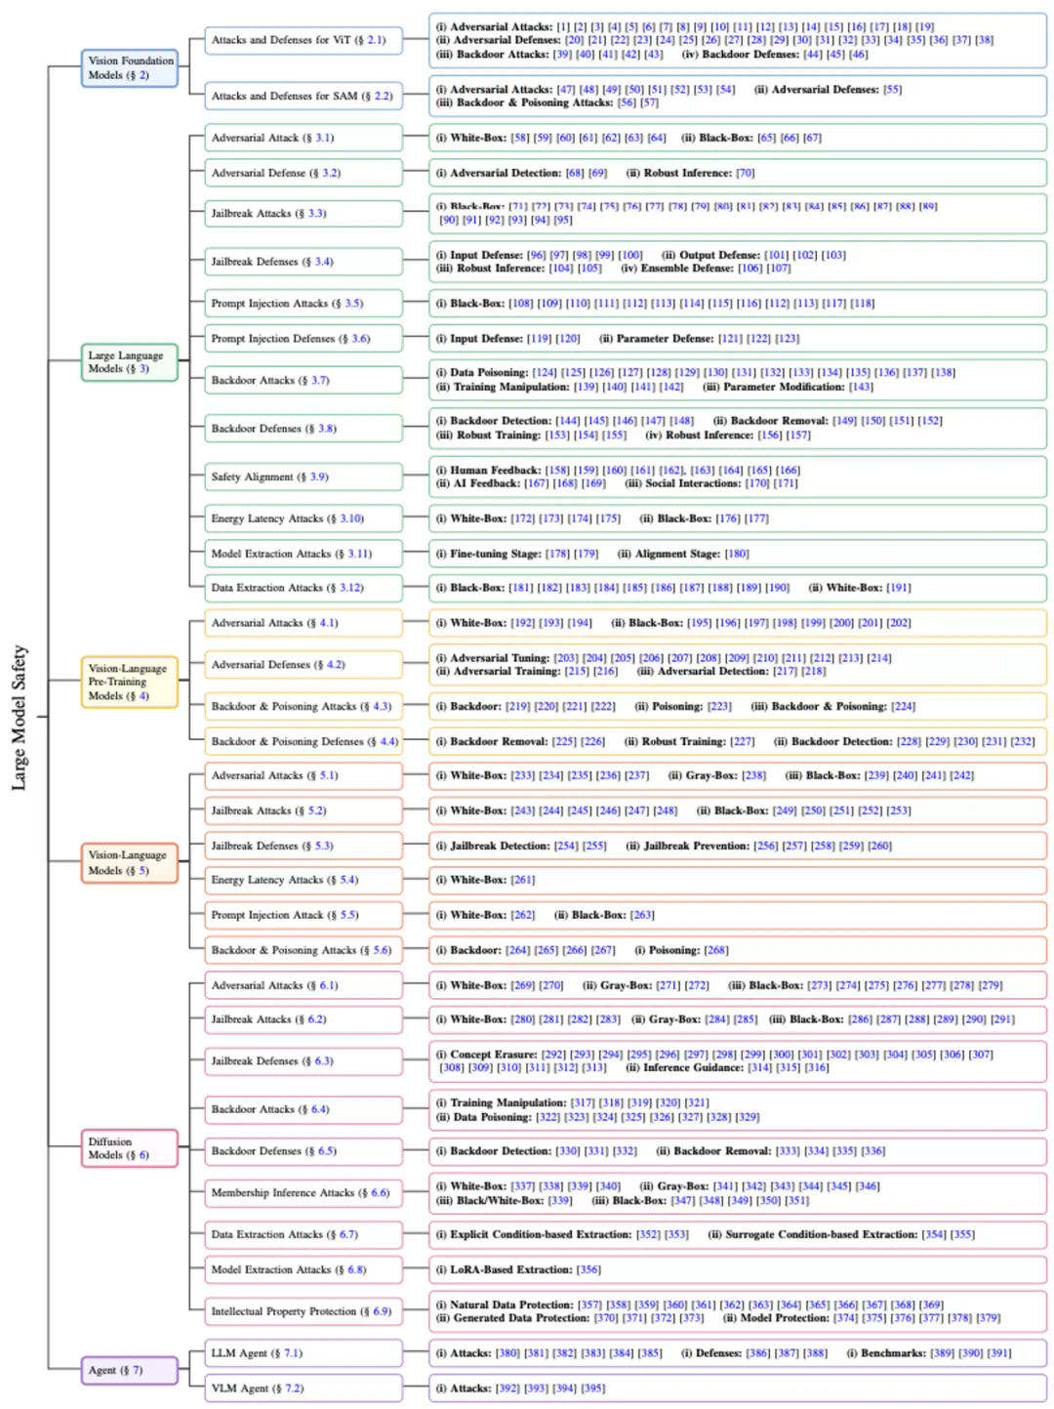Select the Large Language Models category box
1054x1409 pixels.
coord(130,362)
